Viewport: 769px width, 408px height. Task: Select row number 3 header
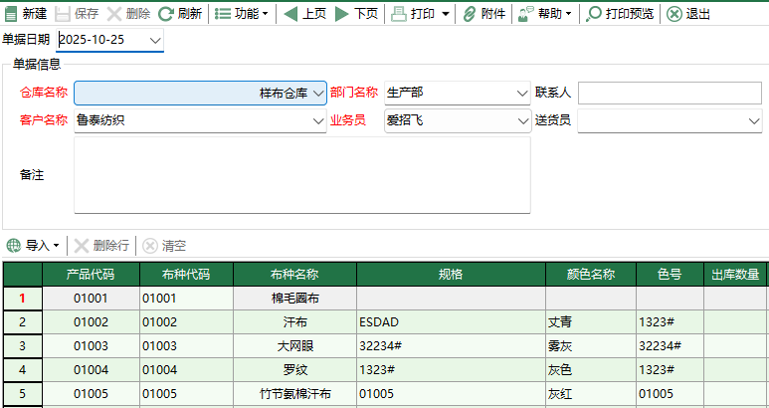click(23, 346)
